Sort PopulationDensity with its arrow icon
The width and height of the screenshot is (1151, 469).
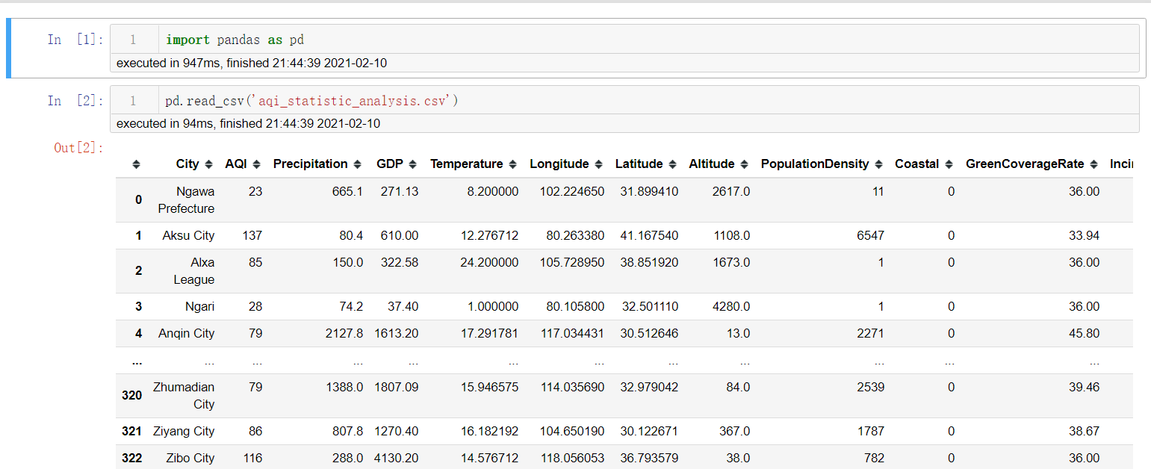(x=879, y=164)
